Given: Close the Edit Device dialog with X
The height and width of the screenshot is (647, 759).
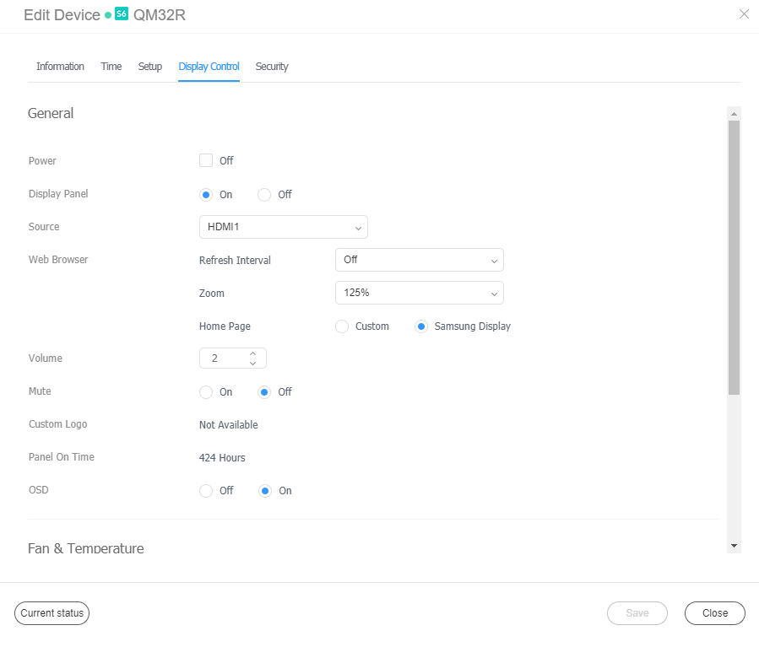Looking at the screenshot, I should [x=744, y=14].
